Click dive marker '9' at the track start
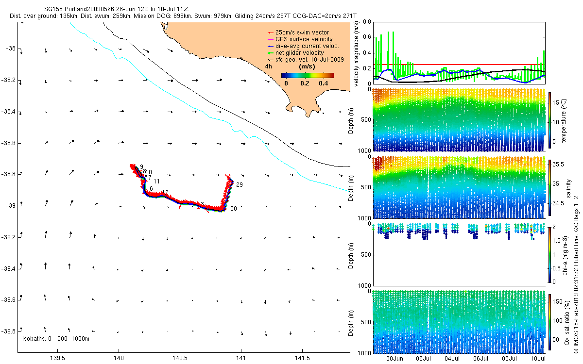This screenshot has height=364, width=583. (x=141, y=167)
